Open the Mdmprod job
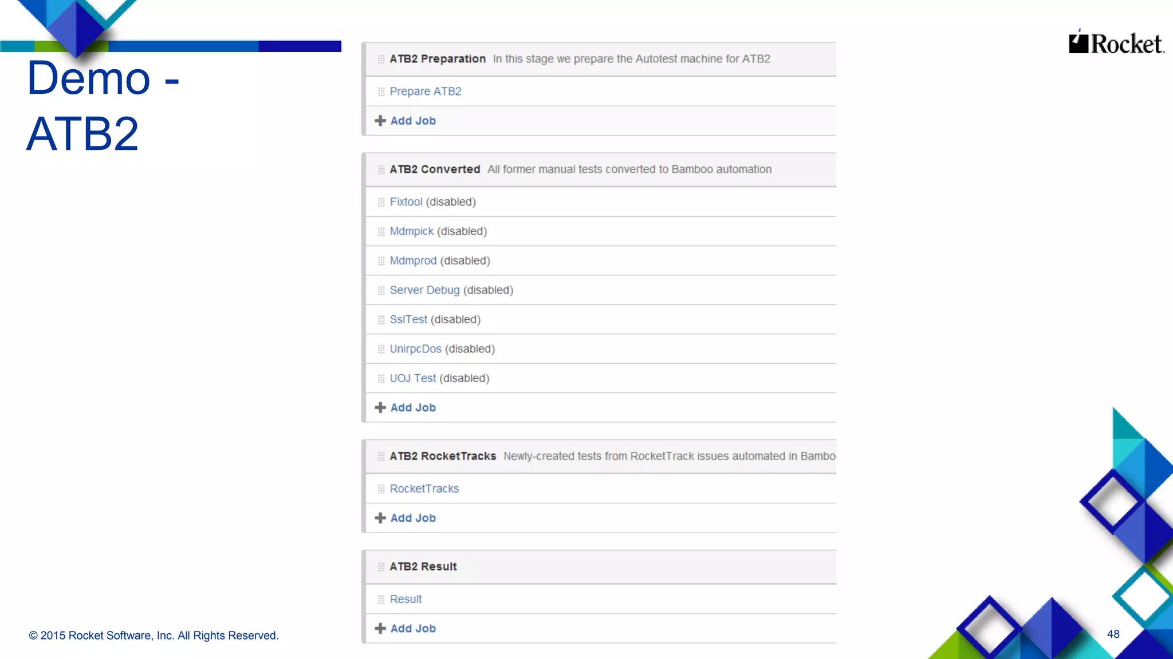Image resolution: width=1173 pixels, height=659 pixels. point(413,261)
